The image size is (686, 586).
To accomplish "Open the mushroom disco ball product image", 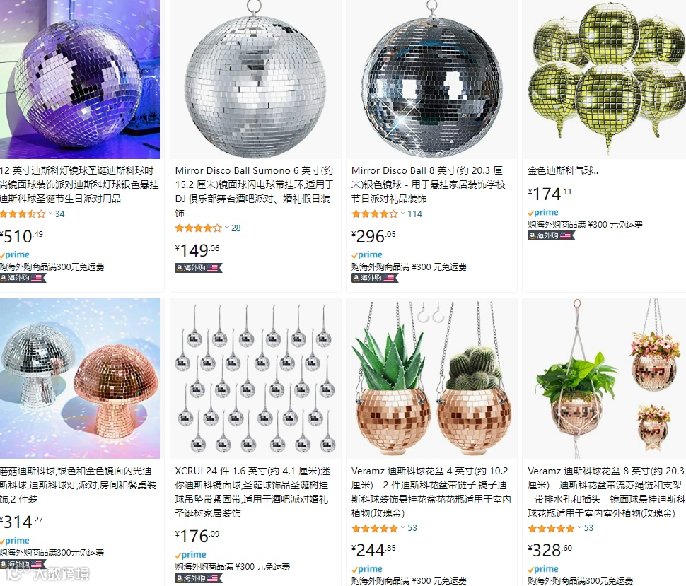I will click(80, 378).
